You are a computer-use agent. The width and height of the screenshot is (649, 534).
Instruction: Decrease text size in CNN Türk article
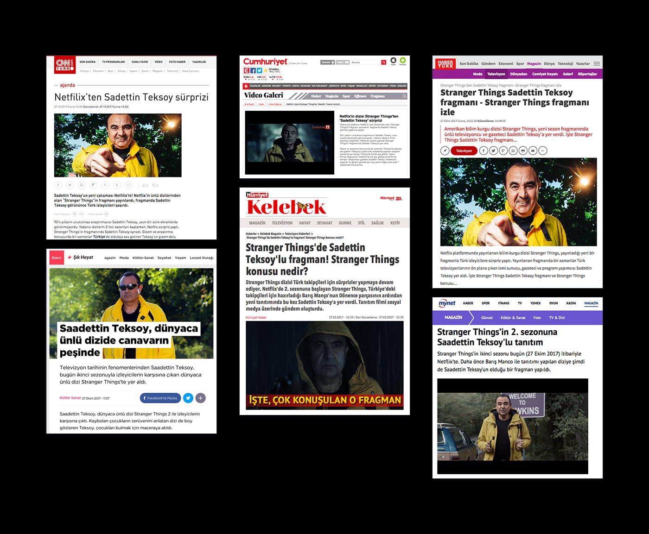(x=82, y=214)
